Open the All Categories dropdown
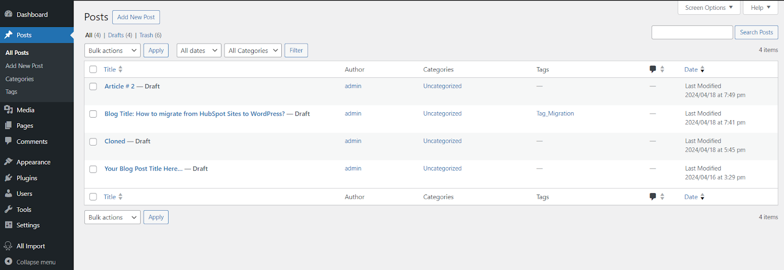Screen dimensions: 784x270 tap(253, 50)
